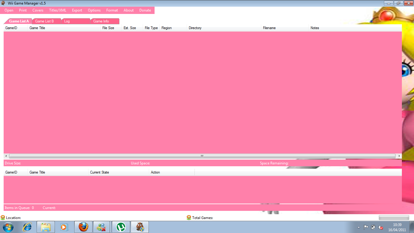The image size is (414, 233).
Task: Open the Format menu
Action: (x=112, y=10)
